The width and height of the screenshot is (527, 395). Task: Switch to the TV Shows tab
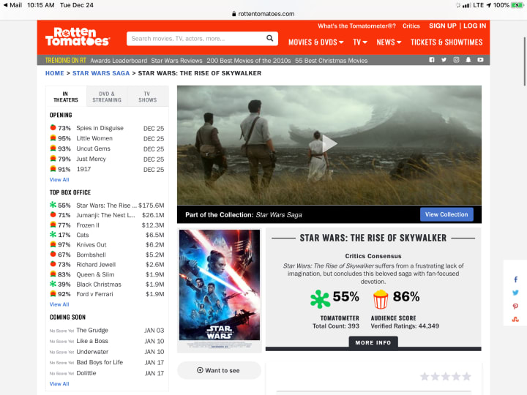click(148, 97)
